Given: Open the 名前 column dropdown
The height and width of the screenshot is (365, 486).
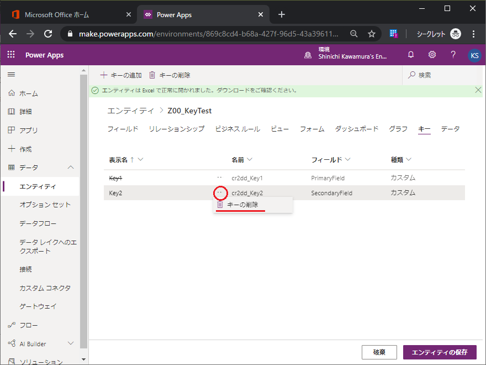Looking at the screenshot, I should click(x=250, y=159).
